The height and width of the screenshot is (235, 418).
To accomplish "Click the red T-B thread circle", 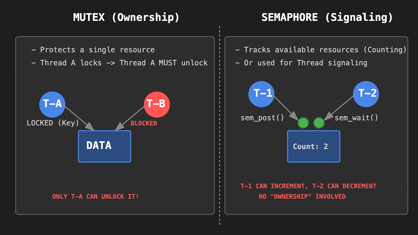I will coord(157,105).
